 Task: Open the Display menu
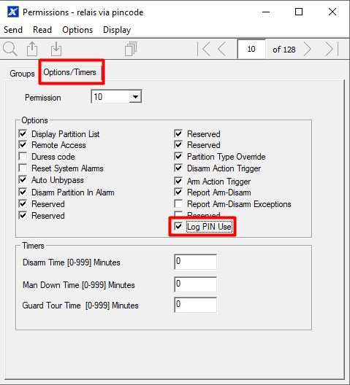tap(117, 30)
